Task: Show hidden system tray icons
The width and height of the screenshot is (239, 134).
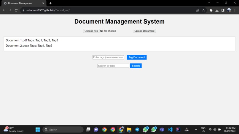Action: [196, 130]
